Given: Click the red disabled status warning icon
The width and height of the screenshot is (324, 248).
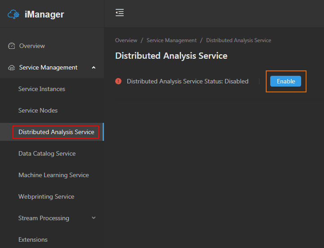Looking at the screenshot, I should pos(118,81).
